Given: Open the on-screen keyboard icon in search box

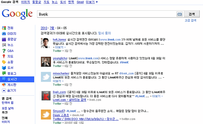Looking at the screenshot, I should (x=179, y=14).
